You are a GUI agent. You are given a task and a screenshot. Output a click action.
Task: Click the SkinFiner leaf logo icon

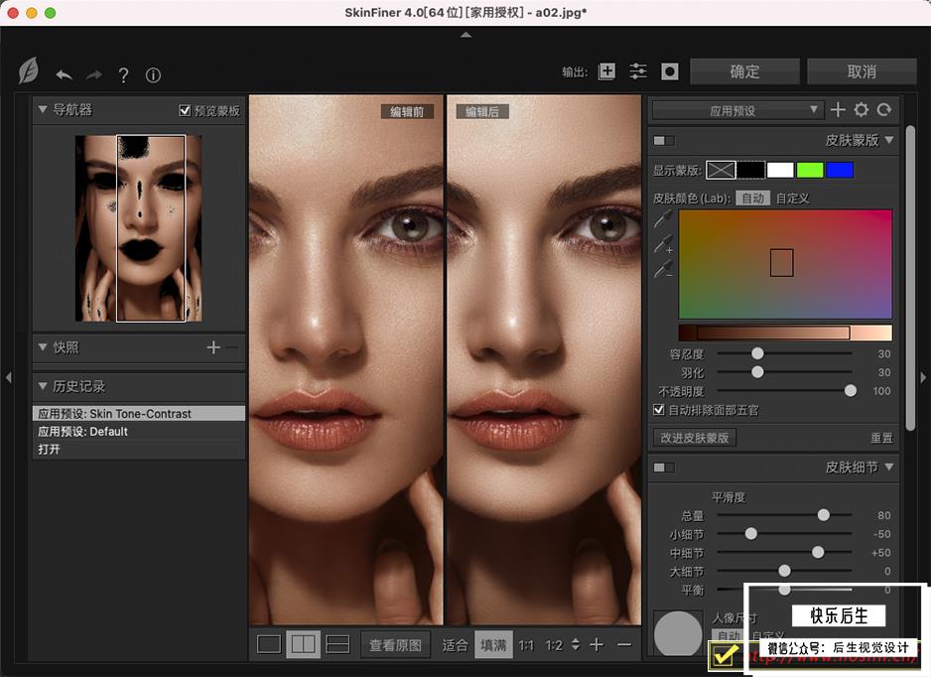tap(29, 71)
